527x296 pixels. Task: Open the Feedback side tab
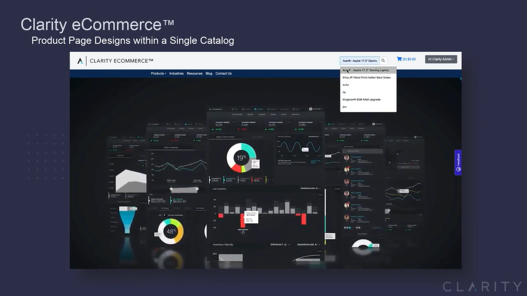point(458,163)
